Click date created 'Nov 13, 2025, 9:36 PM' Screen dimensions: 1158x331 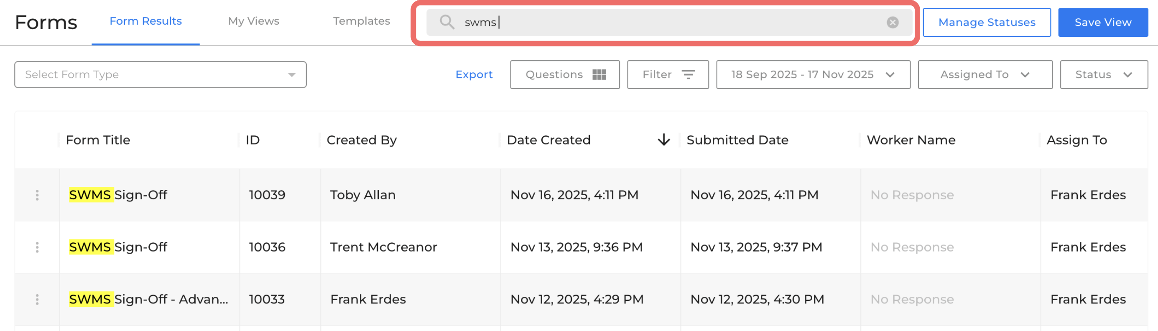coord(576,247)
